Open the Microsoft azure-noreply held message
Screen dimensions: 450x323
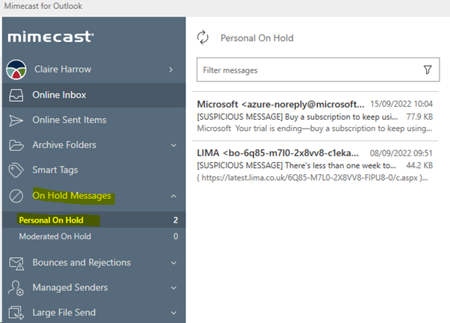pos(315,117)
